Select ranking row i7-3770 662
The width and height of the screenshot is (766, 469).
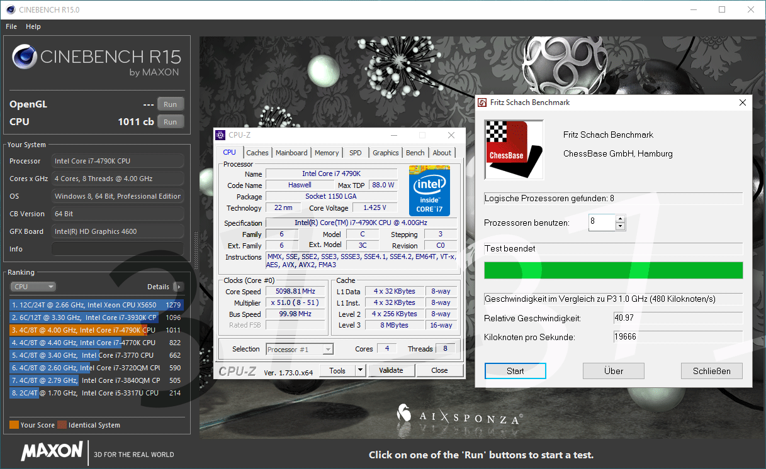(96, 355)
